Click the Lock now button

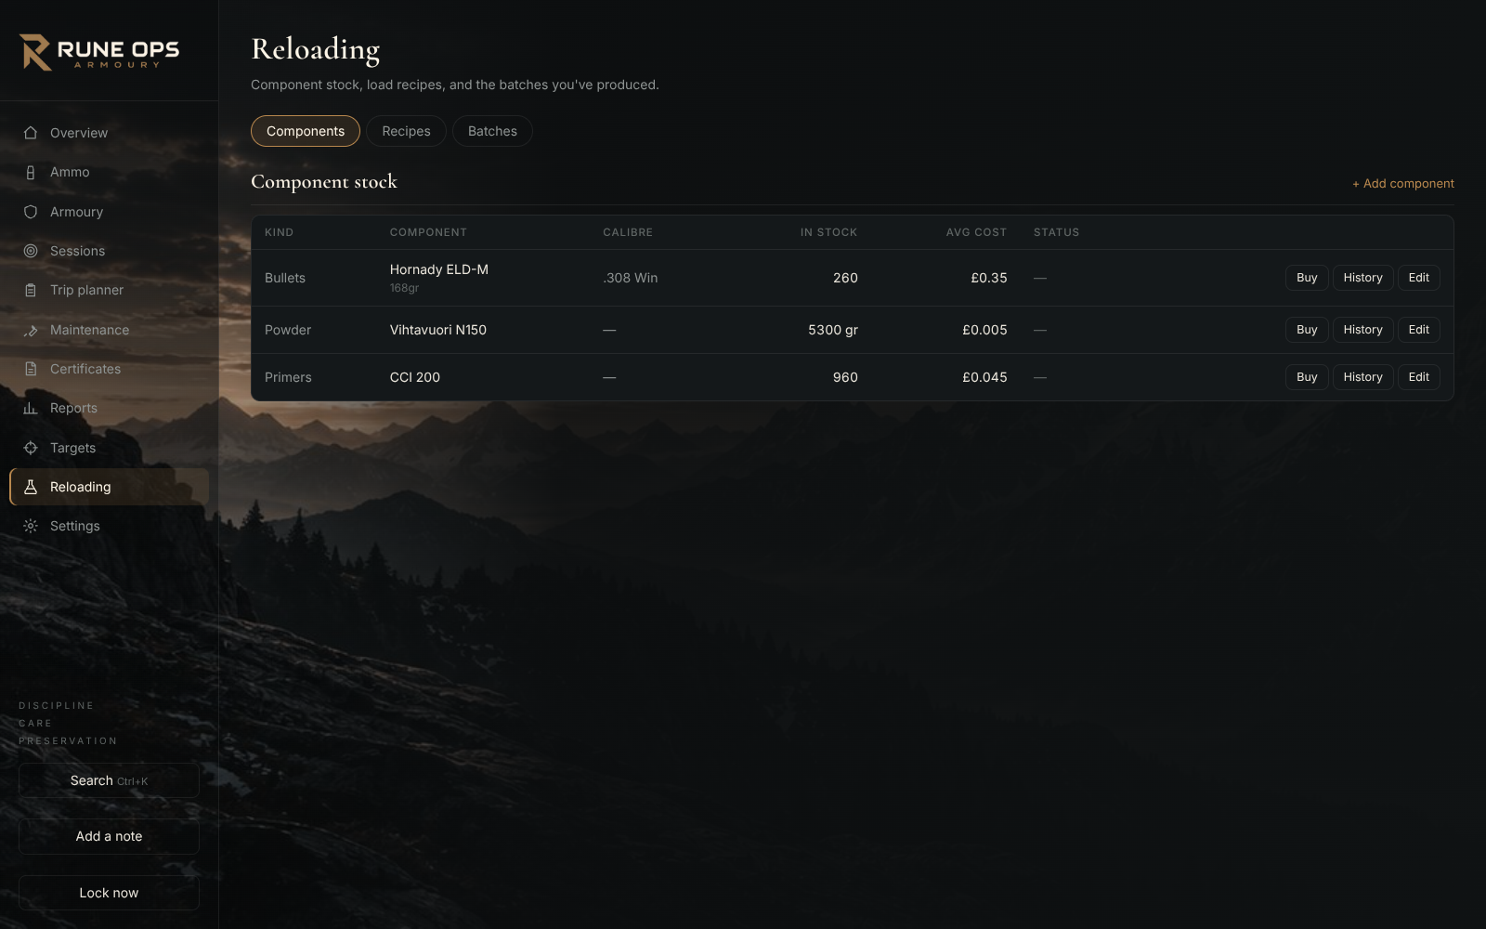pyautogui.click(x=109, y=893)
